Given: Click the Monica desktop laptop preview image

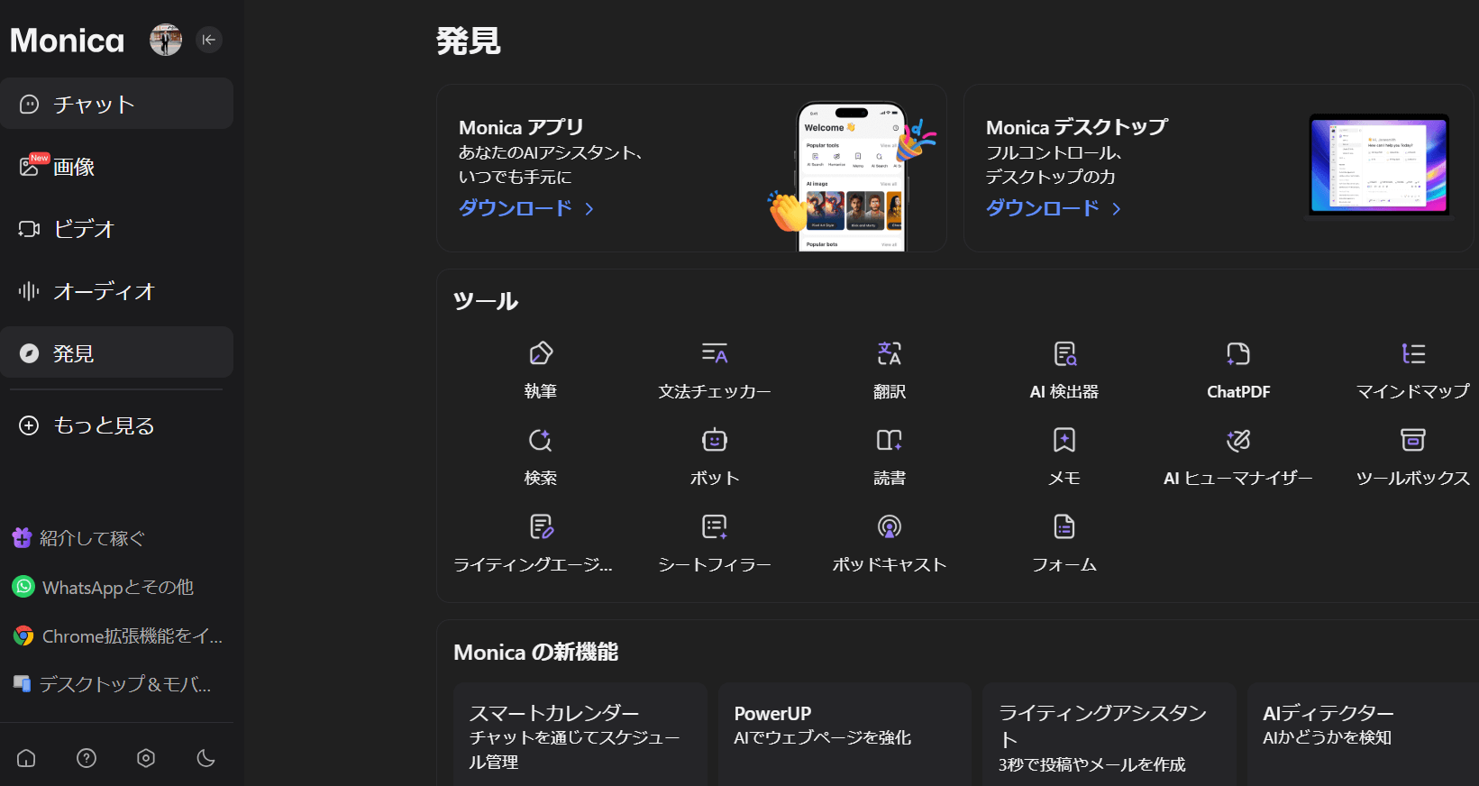Looking at the screenshot, I should (1379, 166).
